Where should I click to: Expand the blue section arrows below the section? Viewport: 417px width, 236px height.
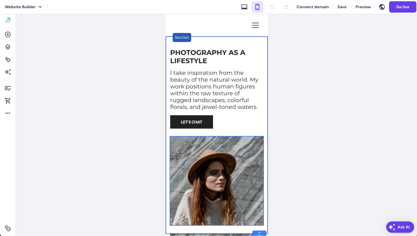[259, 233]
